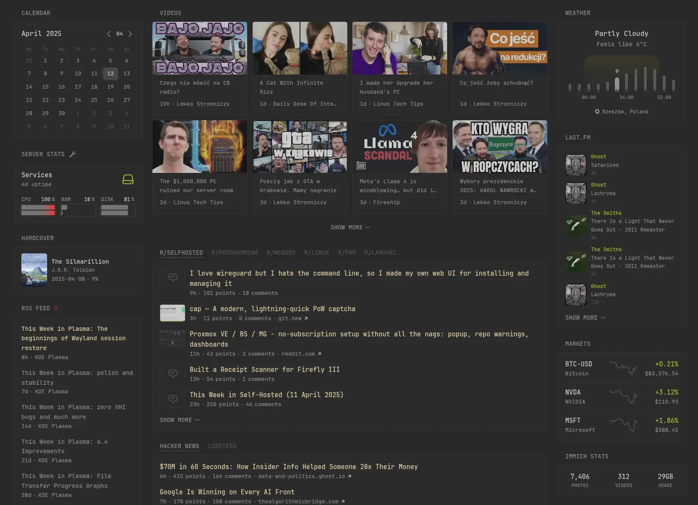Image resolution: width=698 pixels, height=505 pixels.
Task: Click the cap captcha post thumbnail
Action: point(172,313)
